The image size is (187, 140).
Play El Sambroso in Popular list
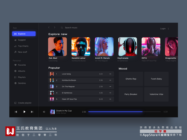[81, 93]
